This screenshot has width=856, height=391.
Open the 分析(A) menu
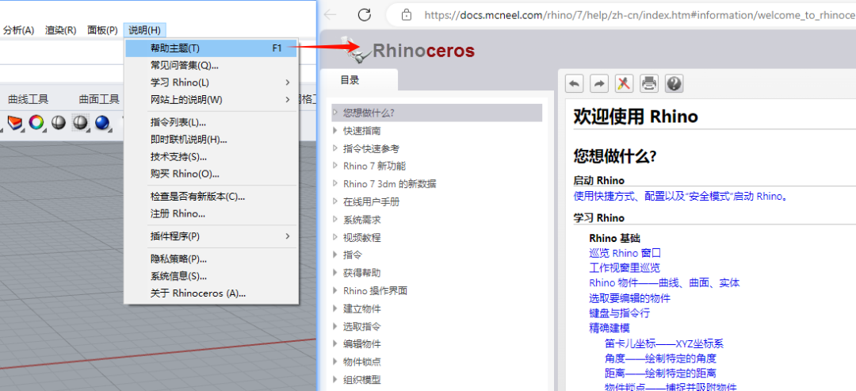coord(18,31)
